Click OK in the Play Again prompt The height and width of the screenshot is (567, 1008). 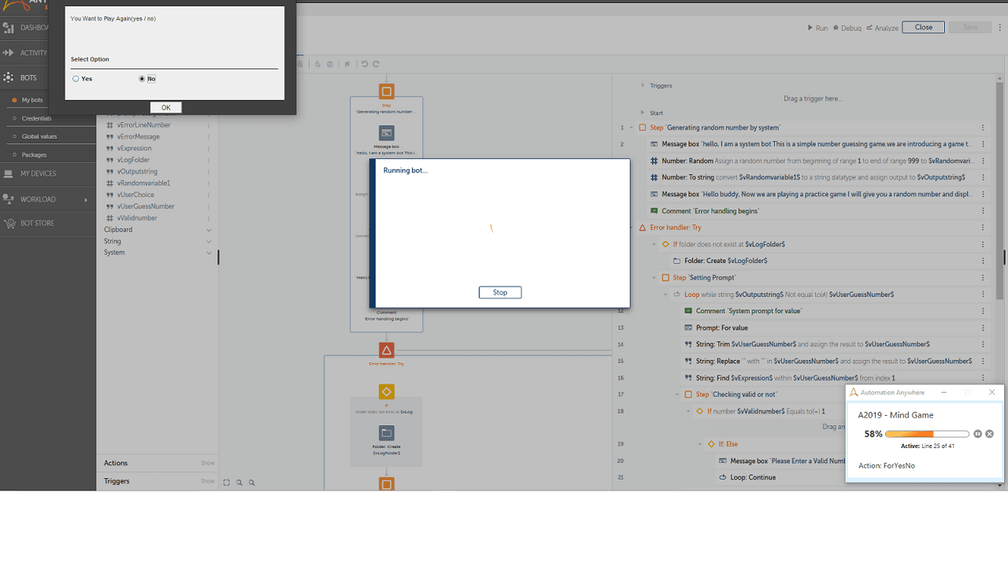pos(165,108)
